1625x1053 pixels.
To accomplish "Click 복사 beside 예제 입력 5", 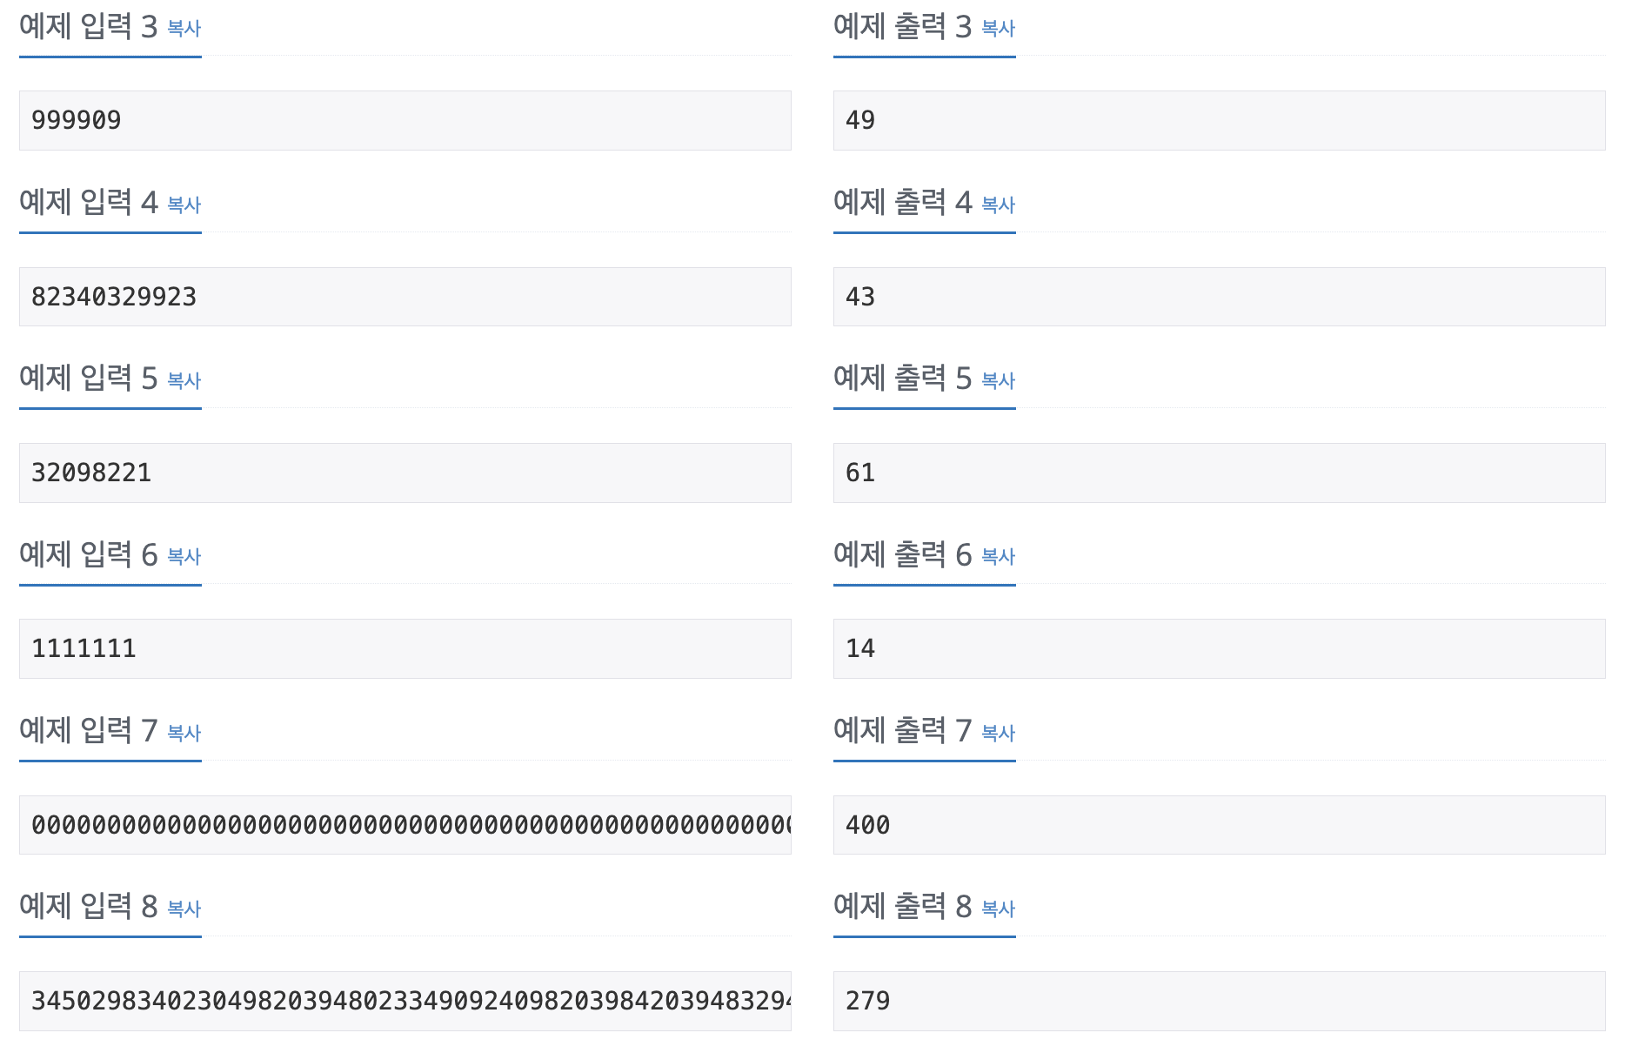I will (185, 382).
